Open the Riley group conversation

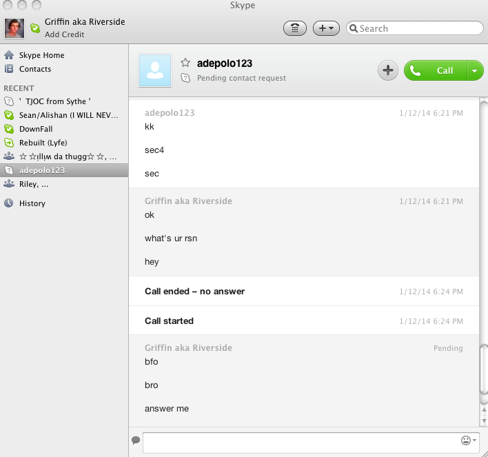coord(64,184)
